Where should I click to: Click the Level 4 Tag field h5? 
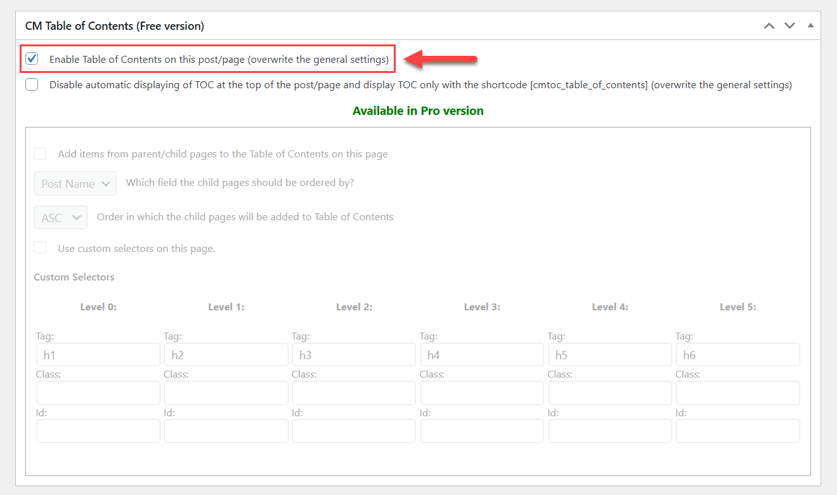click(610, 355)
